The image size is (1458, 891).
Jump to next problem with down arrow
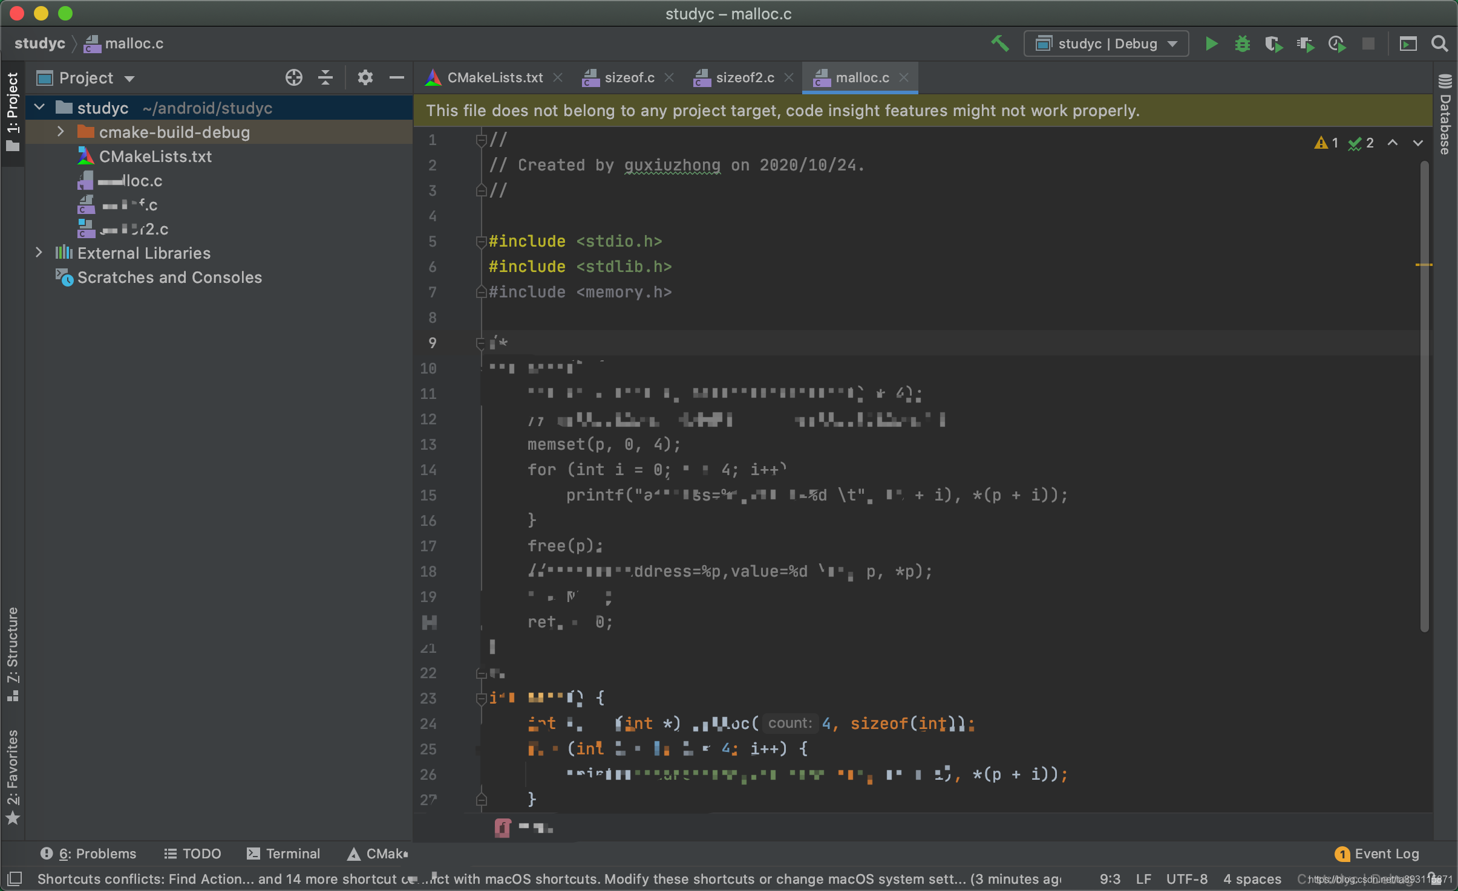click(1418, 143)
